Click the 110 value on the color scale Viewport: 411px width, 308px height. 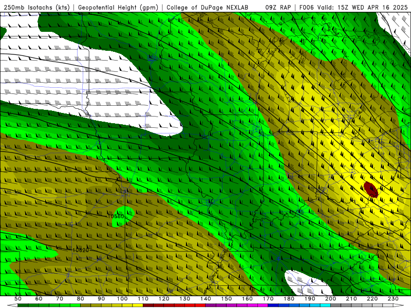click(x=143, y=299)
